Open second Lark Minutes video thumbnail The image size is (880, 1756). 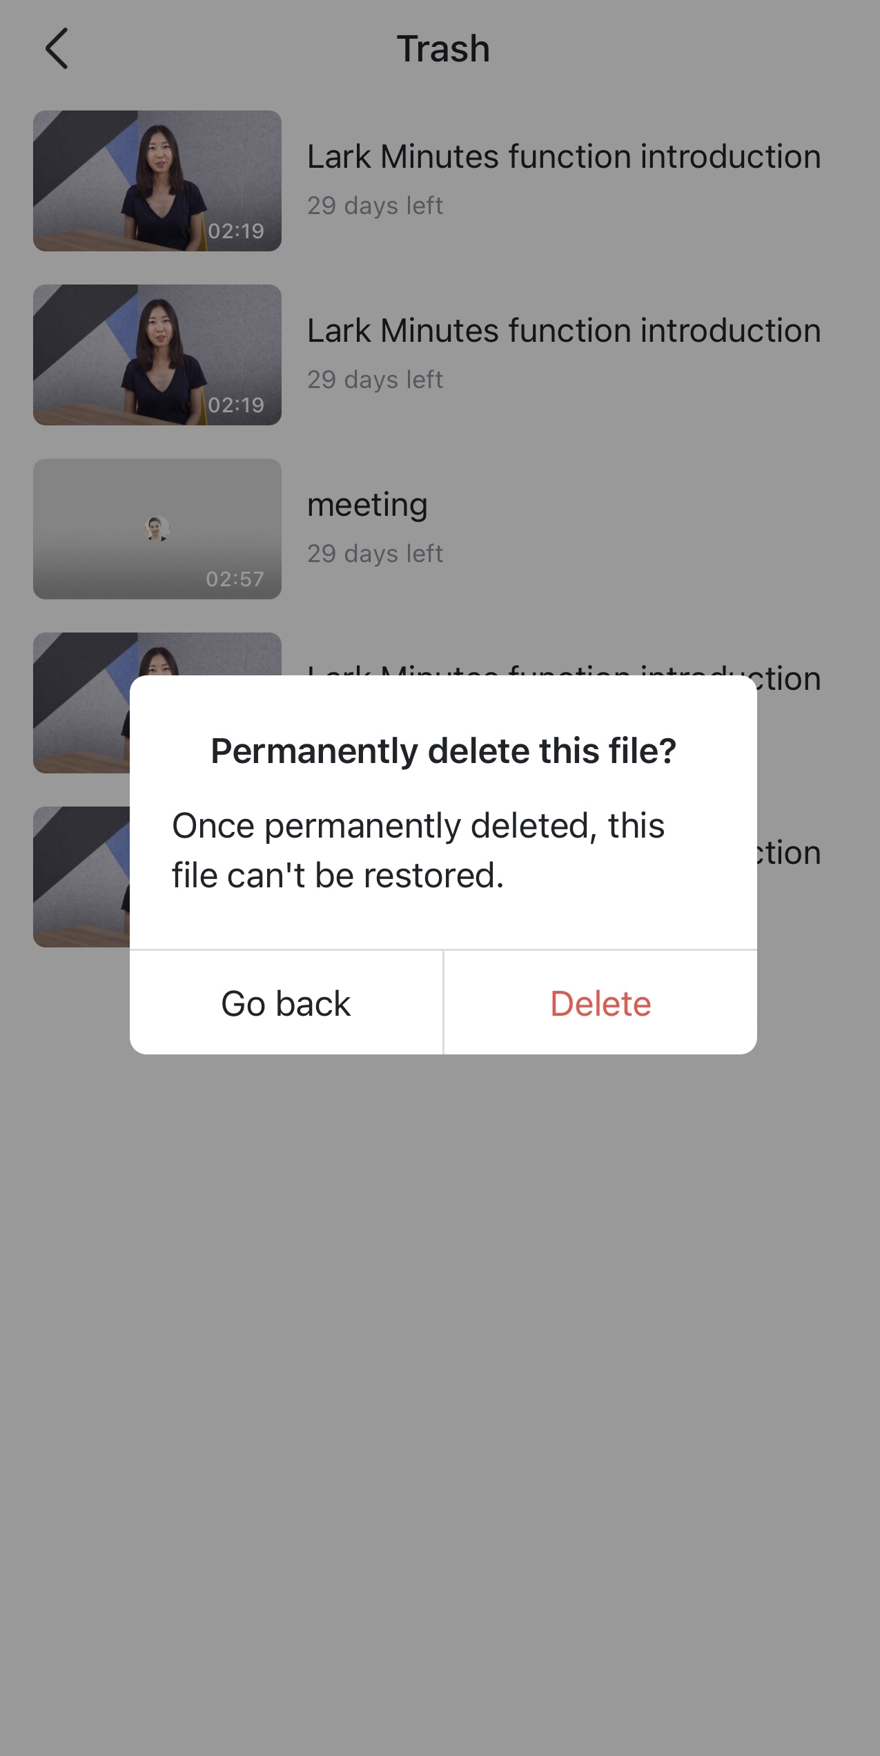click(157, 355)
